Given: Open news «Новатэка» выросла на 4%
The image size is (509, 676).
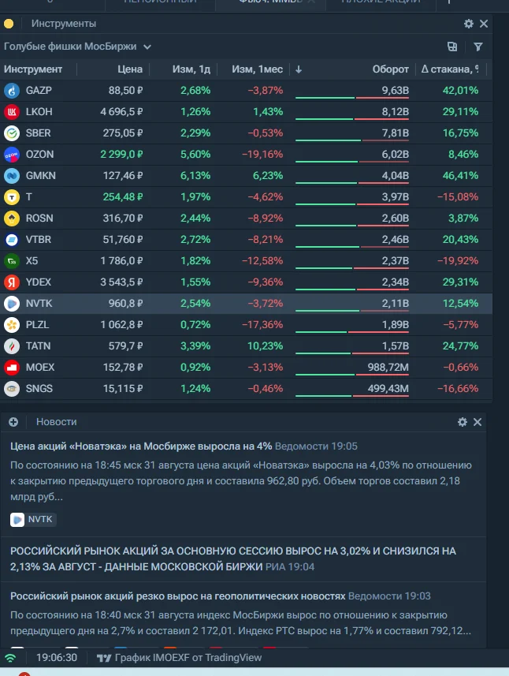Looking at the screenshot, I should coord(141,446).
